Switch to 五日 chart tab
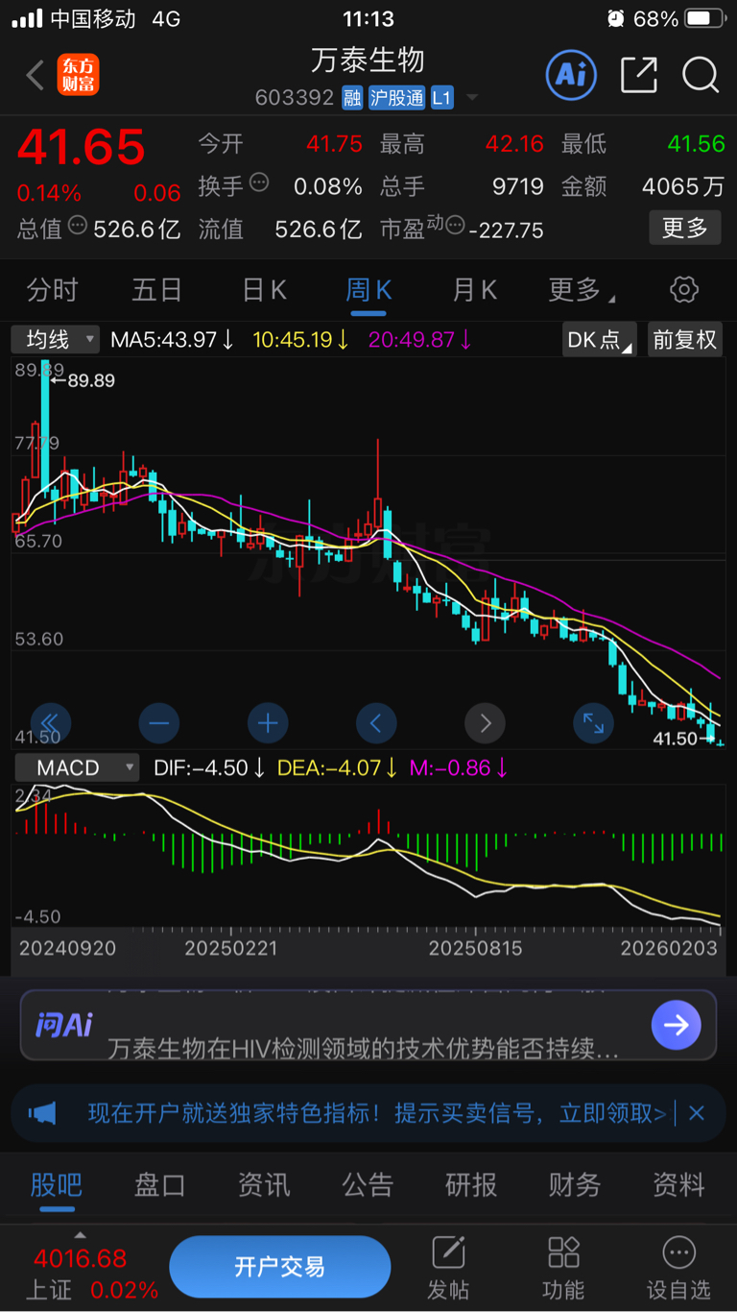This screenshot has height=1312, width=737. [x=157, y=289]
